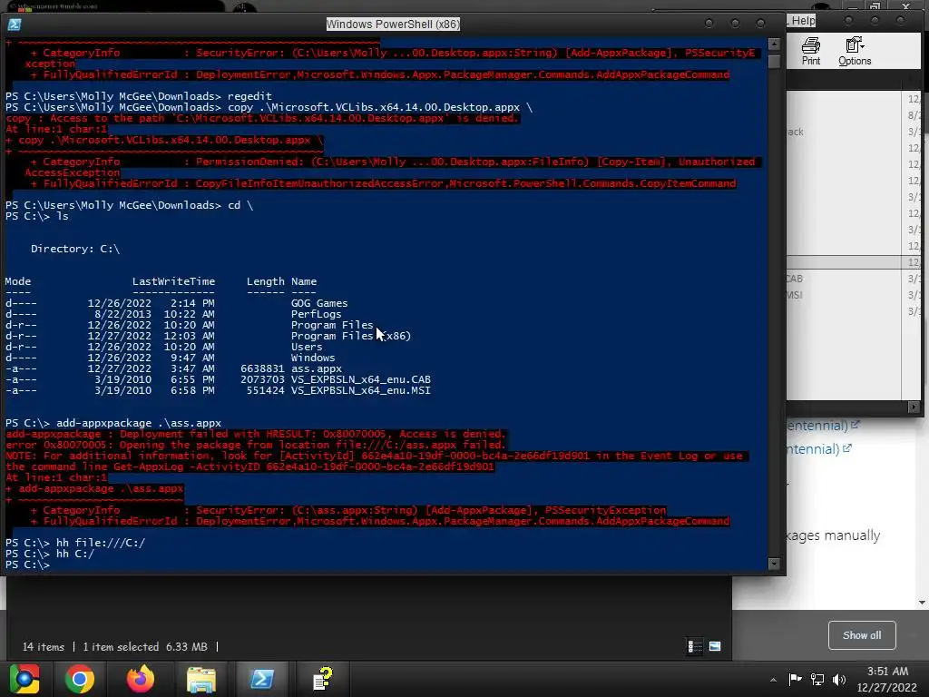The height and width of the screenshot is (697, 929).
Task: Open File Explorer from the taskbar
Action: click(201, 679)
